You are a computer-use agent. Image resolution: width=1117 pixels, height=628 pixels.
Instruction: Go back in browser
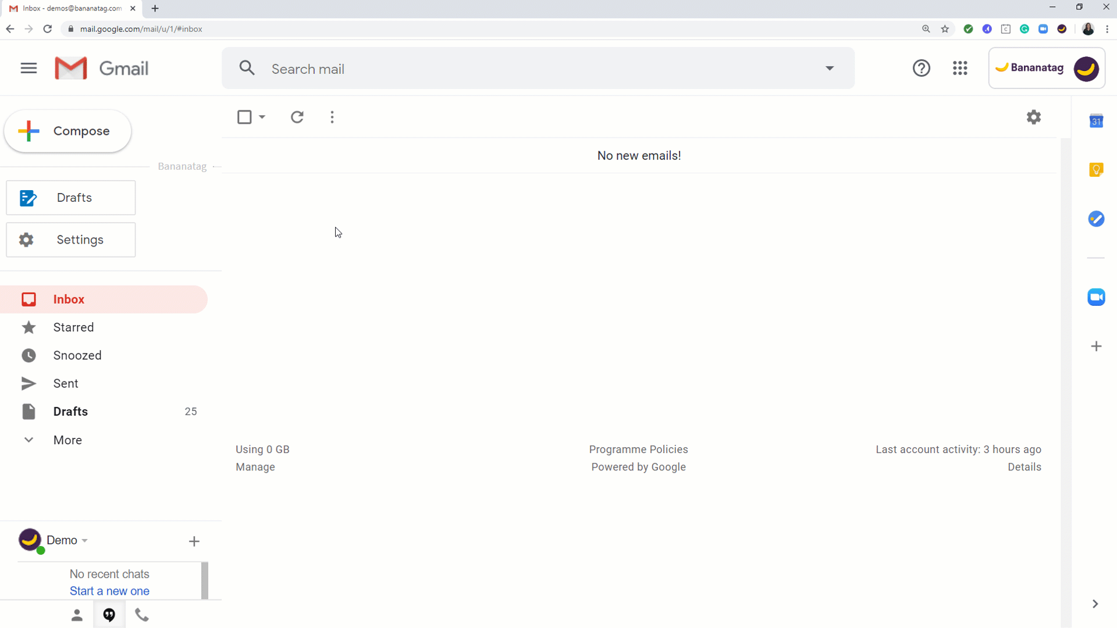click(x=10, y=28)
